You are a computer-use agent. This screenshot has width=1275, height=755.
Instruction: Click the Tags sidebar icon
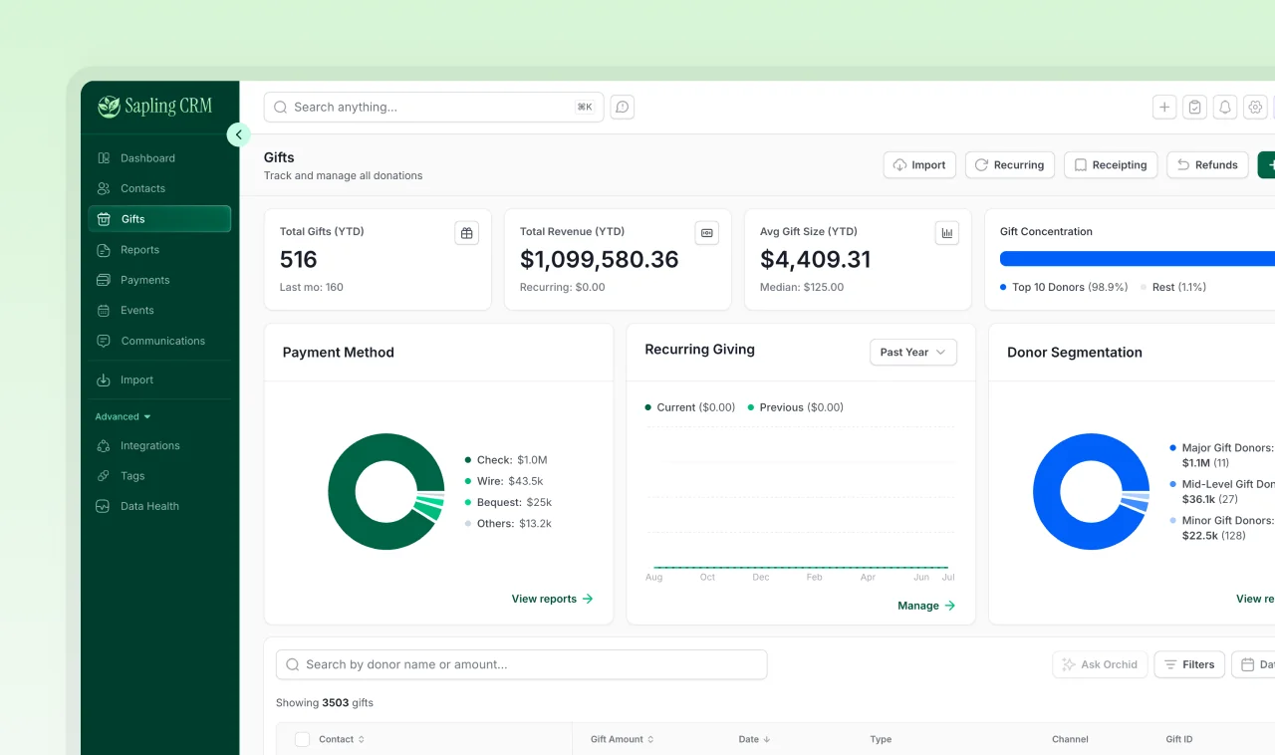[104, 476]
